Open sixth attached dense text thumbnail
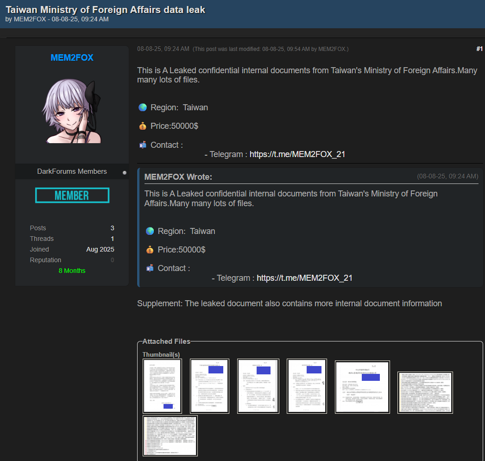 click(425, 392)
